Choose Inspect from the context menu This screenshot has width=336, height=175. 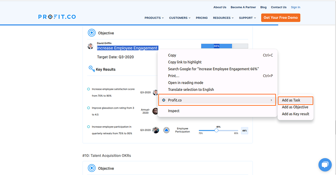tap(217, 111)
